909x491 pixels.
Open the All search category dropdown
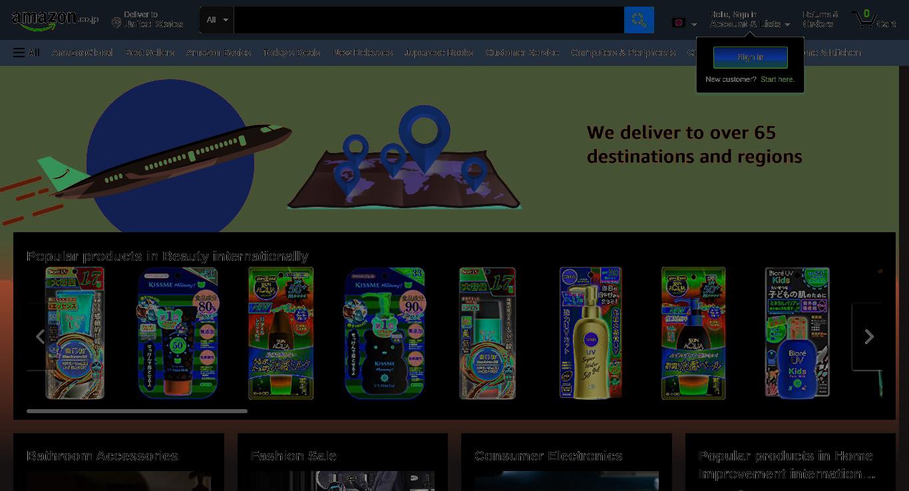[217, 20]
